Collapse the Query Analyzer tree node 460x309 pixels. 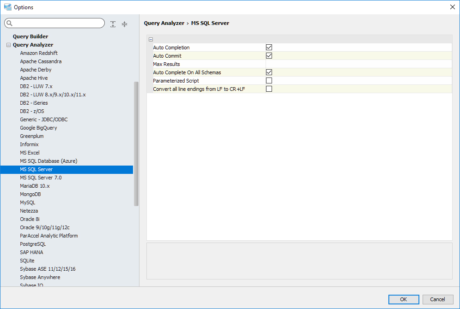(8, 45)
